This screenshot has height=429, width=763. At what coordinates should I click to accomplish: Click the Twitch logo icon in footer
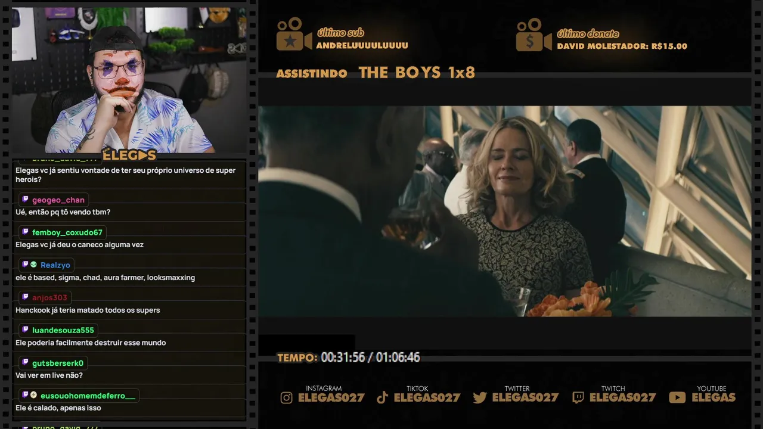(578, 398)
